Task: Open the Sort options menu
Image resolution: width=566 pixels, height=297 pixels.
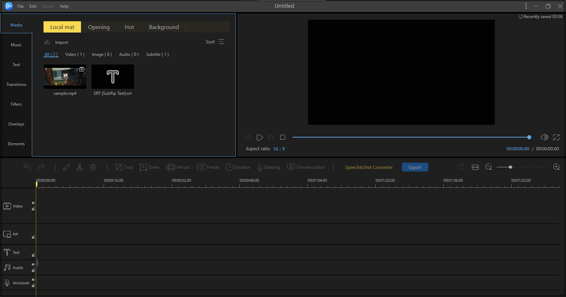Action: pos(215,42)
